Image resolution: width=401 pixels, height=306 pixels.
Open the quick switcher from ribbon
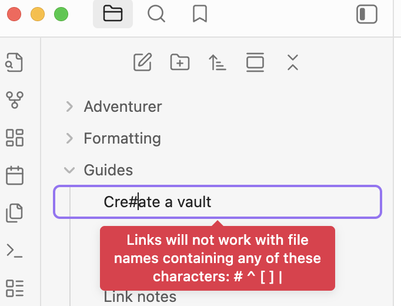(15, 63)
